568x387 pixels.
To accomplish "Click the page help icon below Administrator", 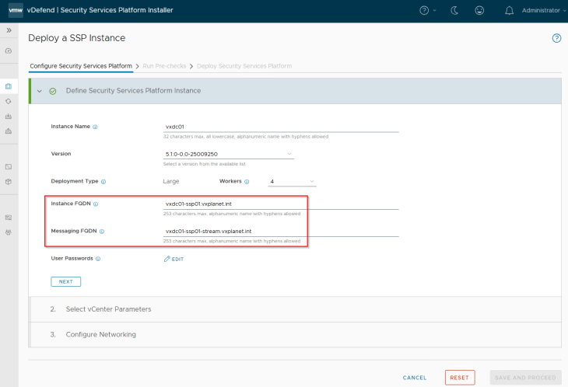I will click(556, 38).
